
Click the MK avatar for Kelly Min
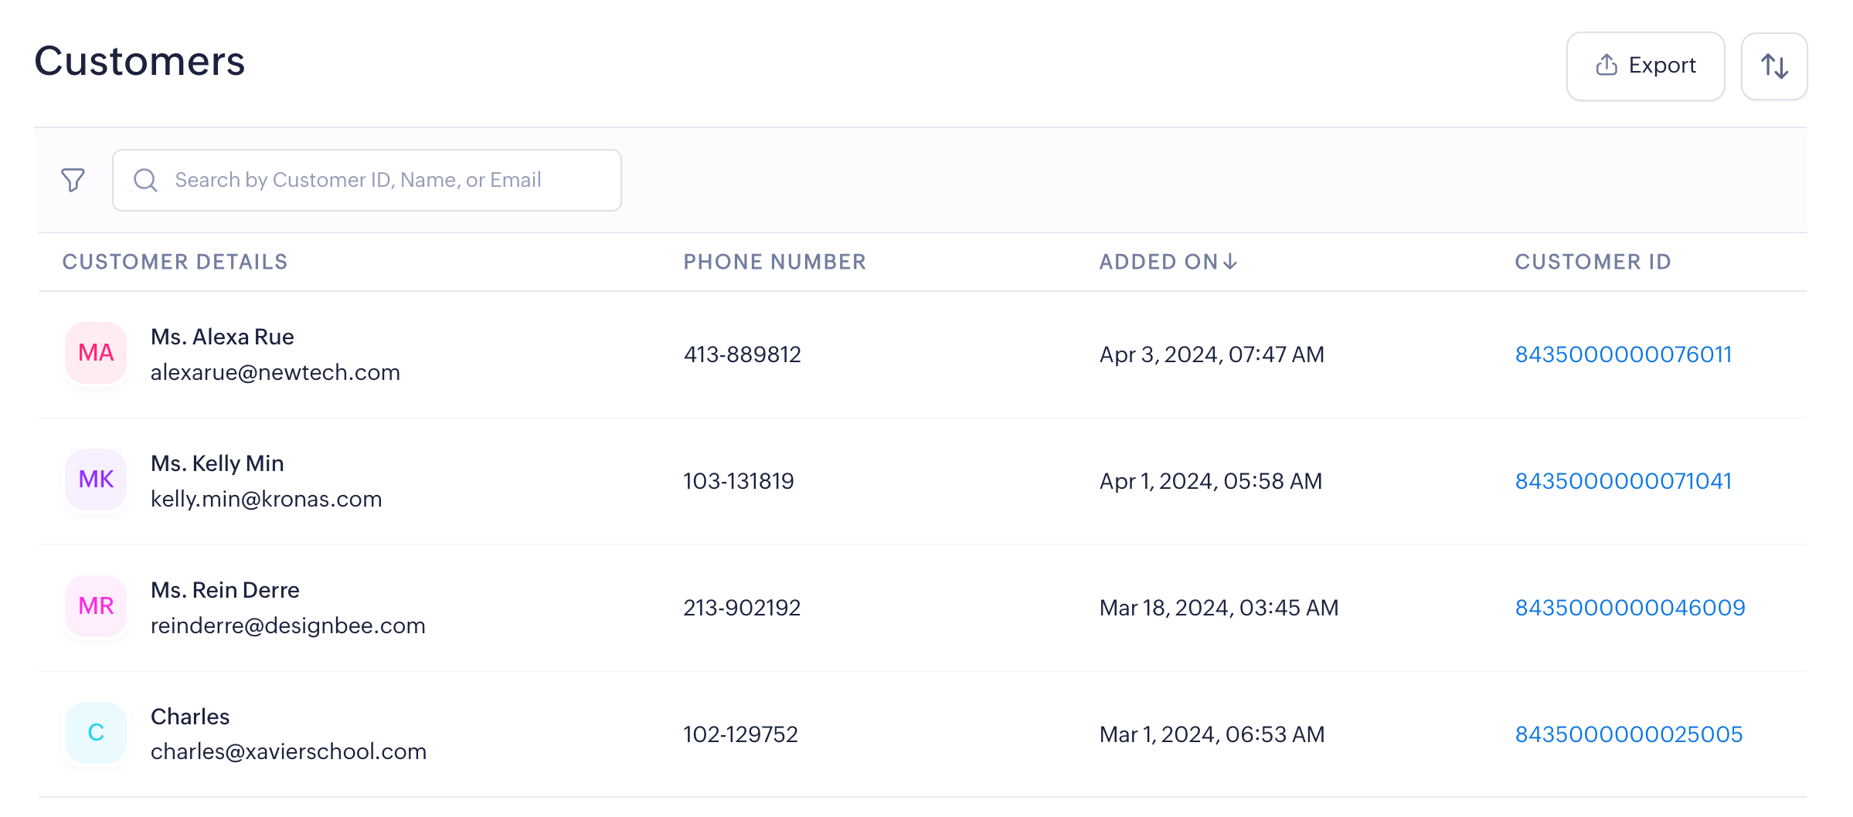[96, 480]
